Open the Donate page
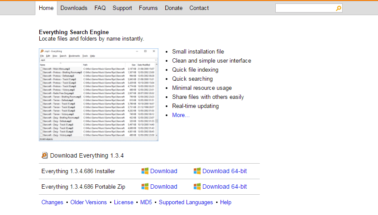The width and height of the screenshot is (378, 215). [173, 8]
